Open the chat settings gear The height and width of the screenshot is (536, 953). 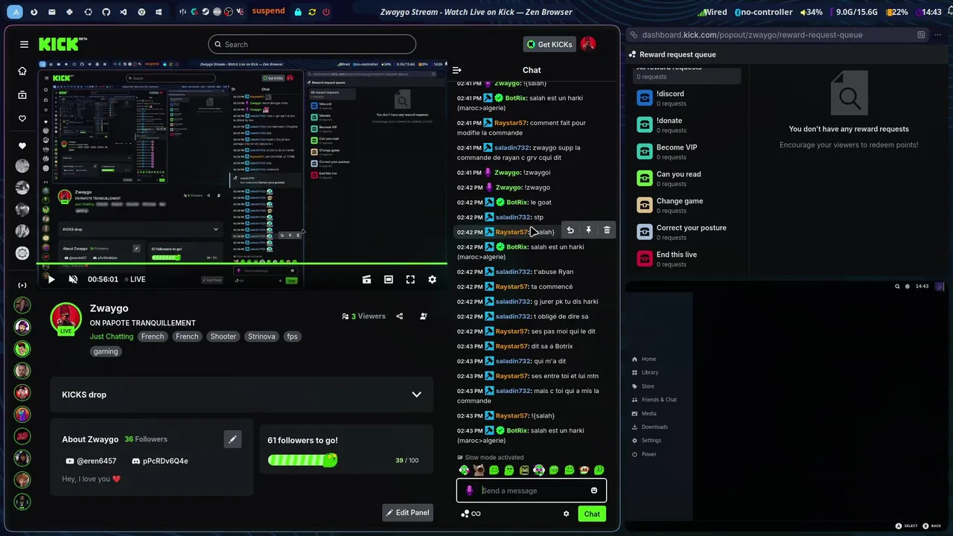[566, 514]
